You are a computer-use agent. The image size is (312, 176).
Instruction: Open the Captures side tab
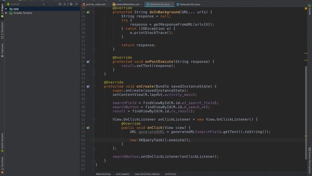tap(2, 50)
